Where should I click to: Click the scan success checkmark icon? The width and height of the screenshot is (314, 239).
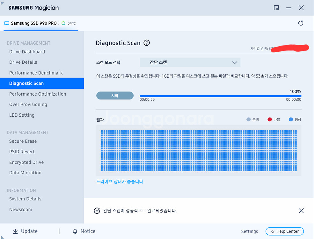coord(97,211)
